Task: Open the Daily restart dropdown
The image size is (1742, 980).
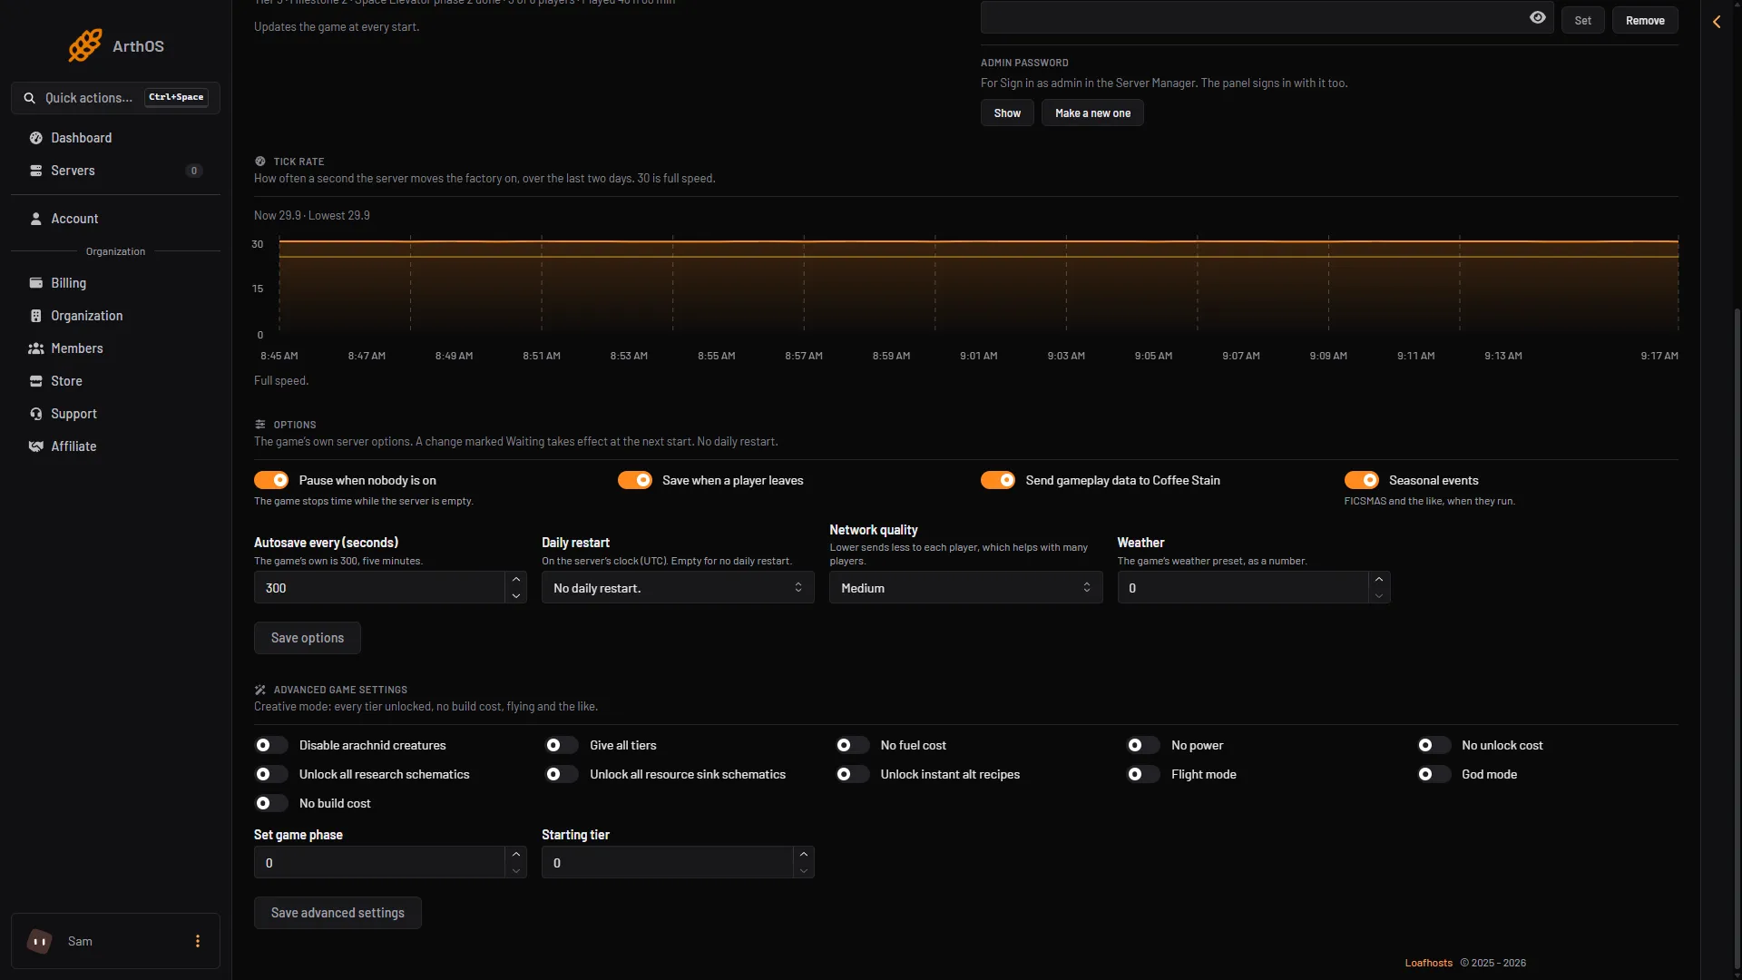Action: (678, 587)
